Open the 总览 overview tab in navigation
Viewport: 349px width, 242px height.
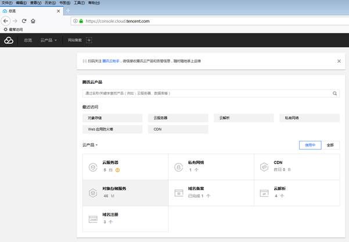click(27, 40)
